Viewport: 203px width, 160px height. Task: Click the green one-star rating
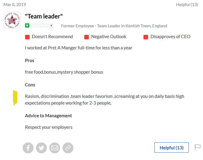(x=27, y=26)
